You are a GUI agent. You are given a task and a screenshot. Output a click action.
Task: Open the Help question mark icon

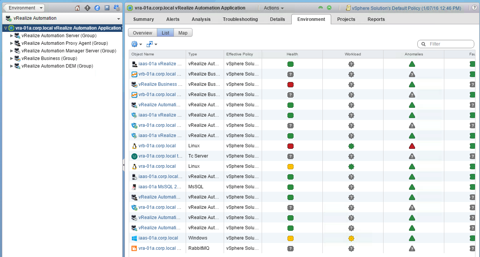coord(475,8)
